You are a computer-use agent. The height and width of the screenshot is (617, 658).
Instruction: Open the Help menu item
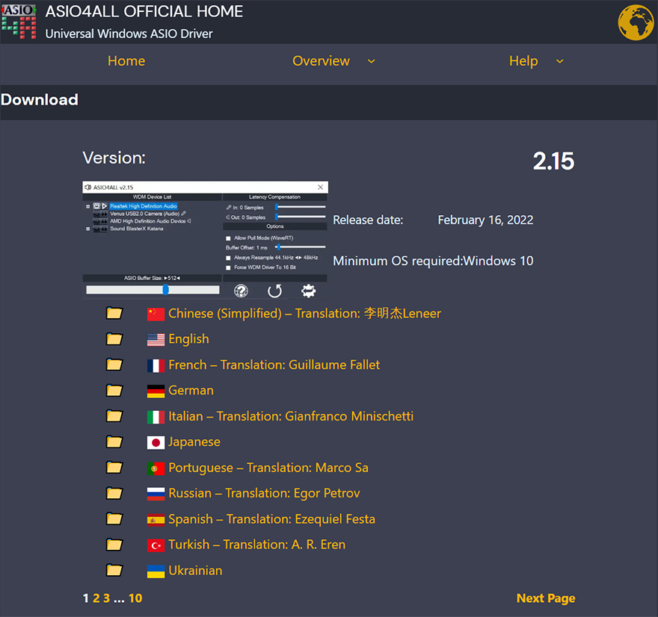point(523,61)
